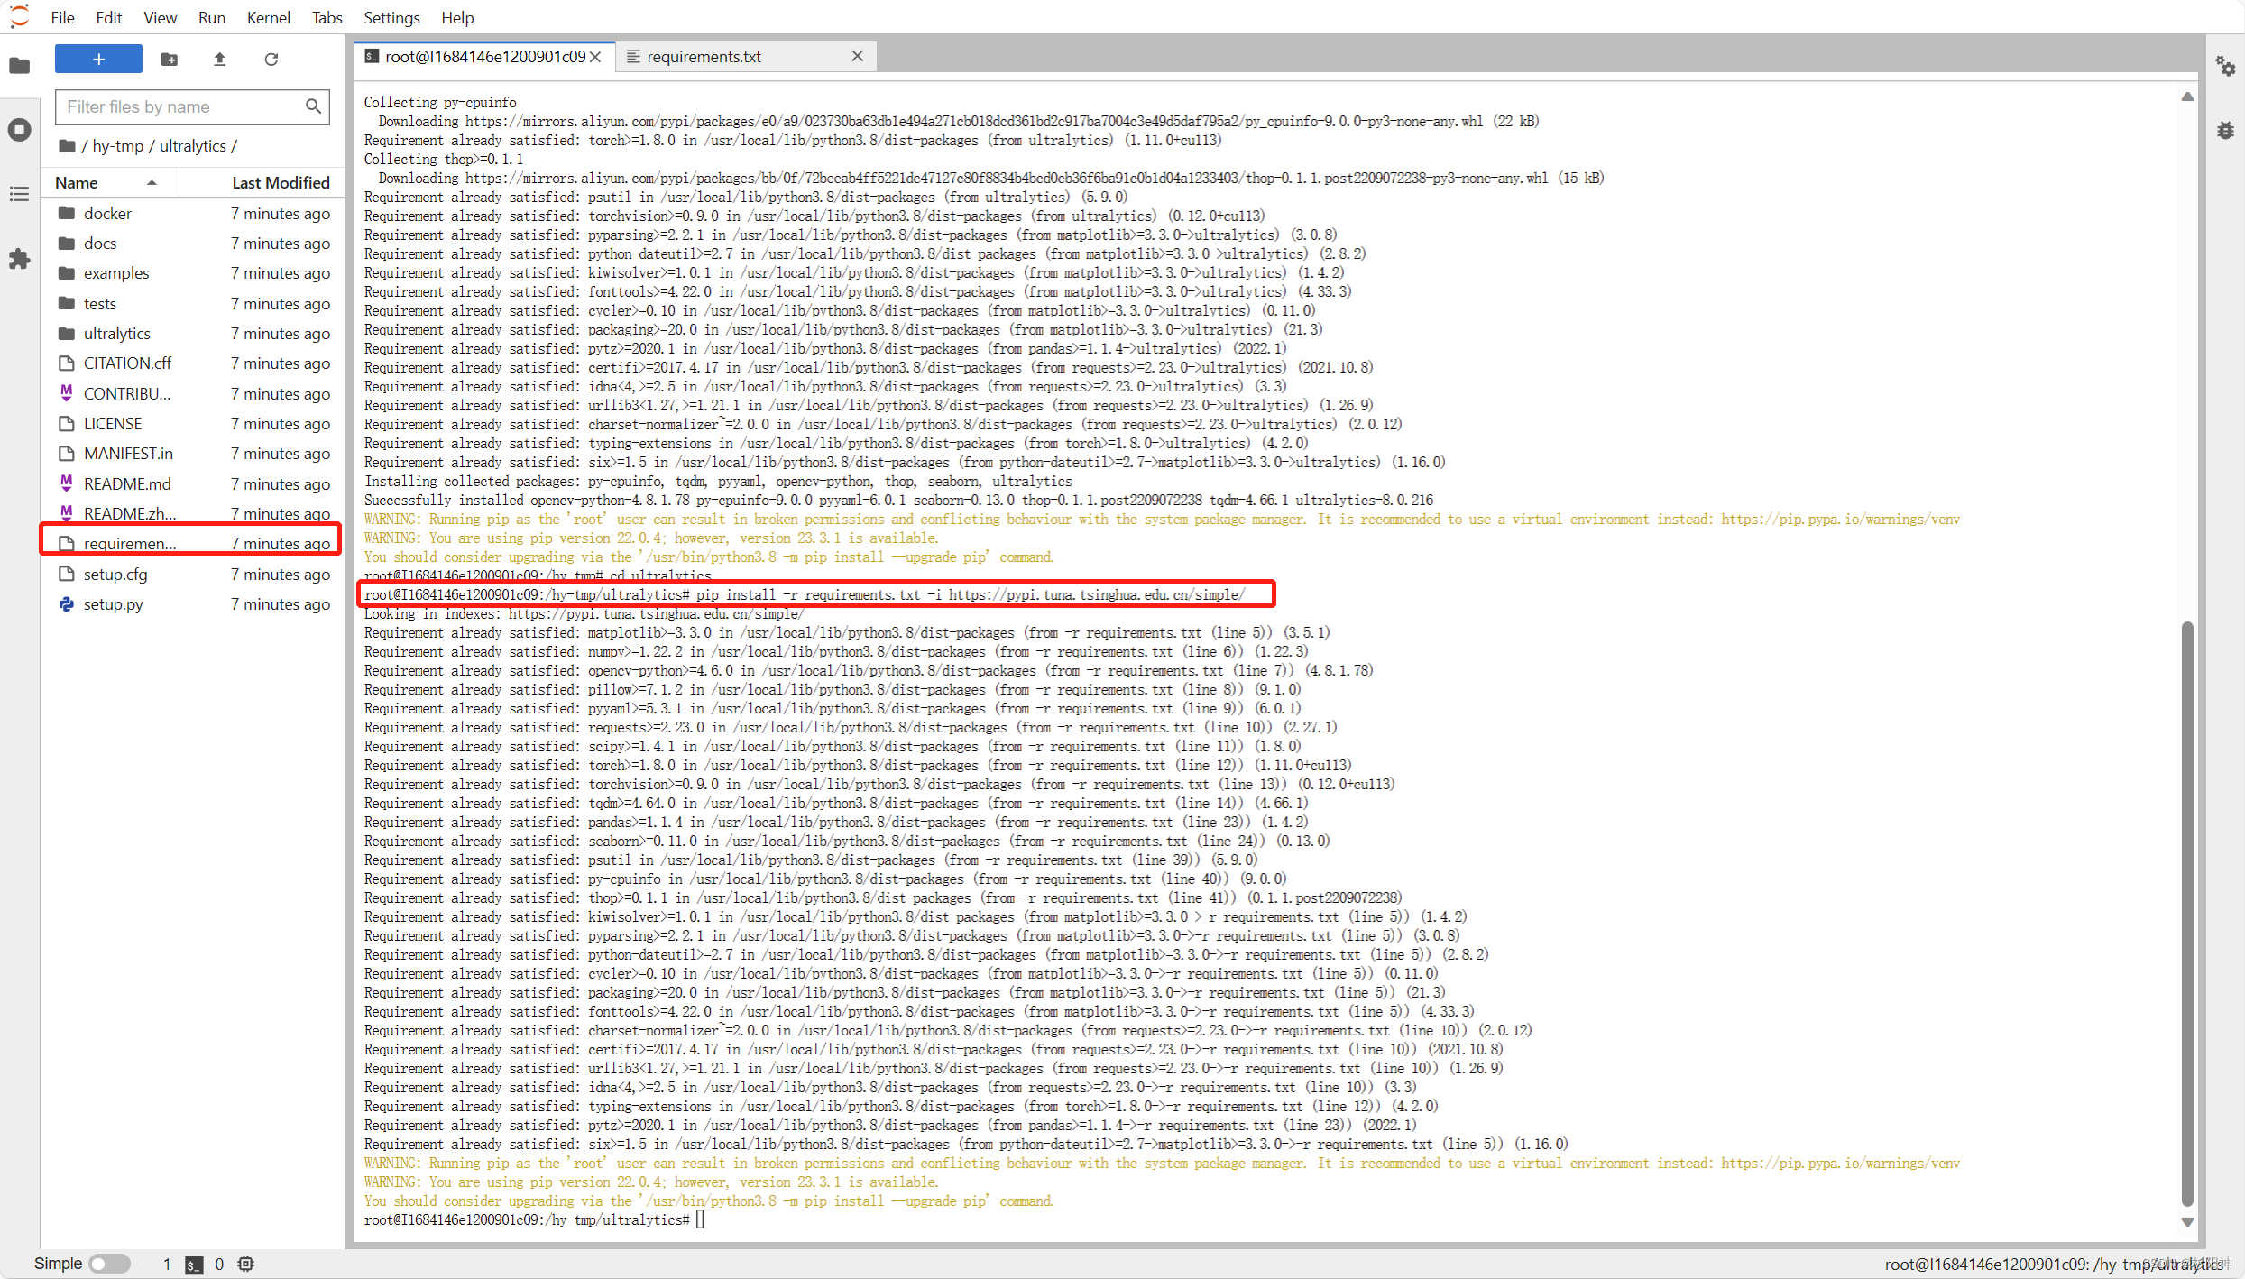Refresh the file browser list
Viewport: 2245px width, 1279px height.
[271, 59]
